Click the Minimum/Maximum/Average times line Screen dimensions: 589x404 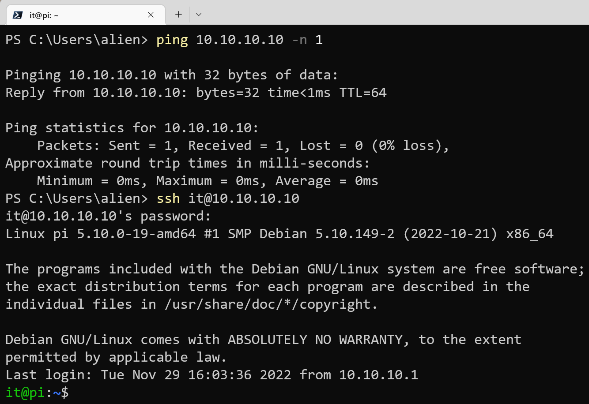(x=208, y=181)
